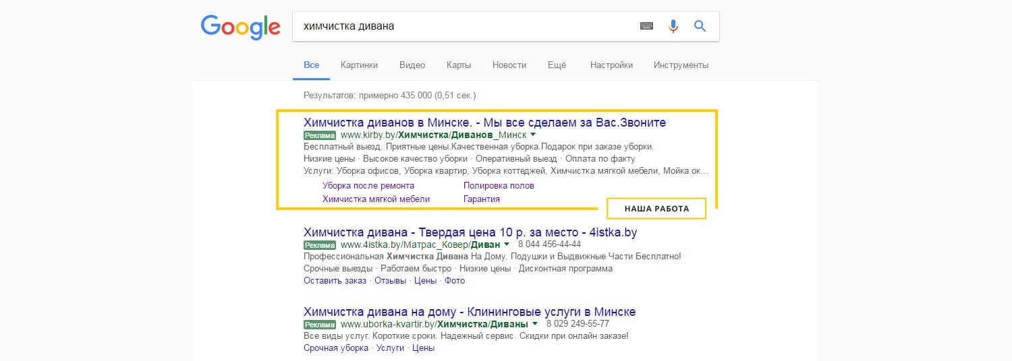The height and width of the screenshot is (361, 1012).
Task: Click into the search box with химчистка дивана
Action: 459,26
